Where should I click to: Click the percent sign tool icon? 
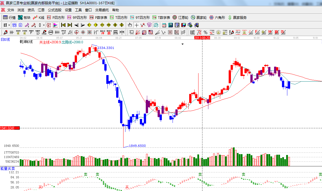click(205, 32)
